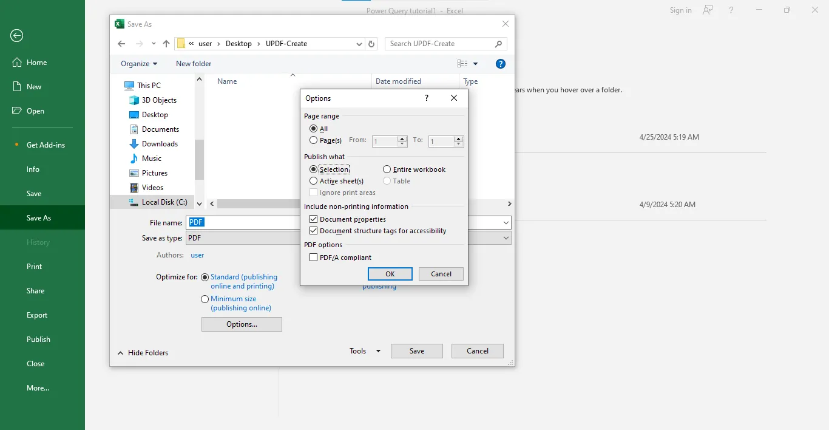Select the Downloads folder in the sidebar
The image size is (829, 430).
coord(159,143)
